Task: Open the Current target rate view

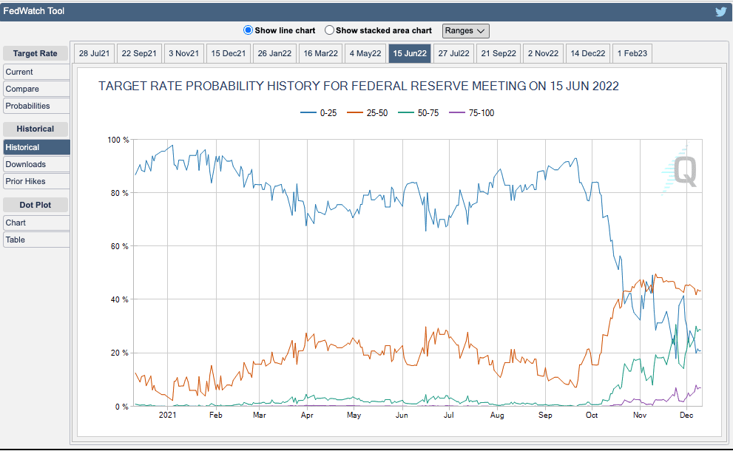Action: 36,72
